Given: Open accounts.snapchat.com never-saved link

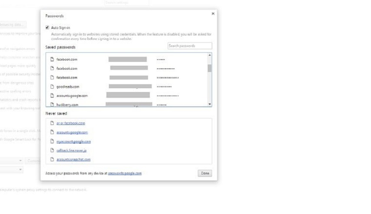Looking at the screenshot, I should pos(73,160).
